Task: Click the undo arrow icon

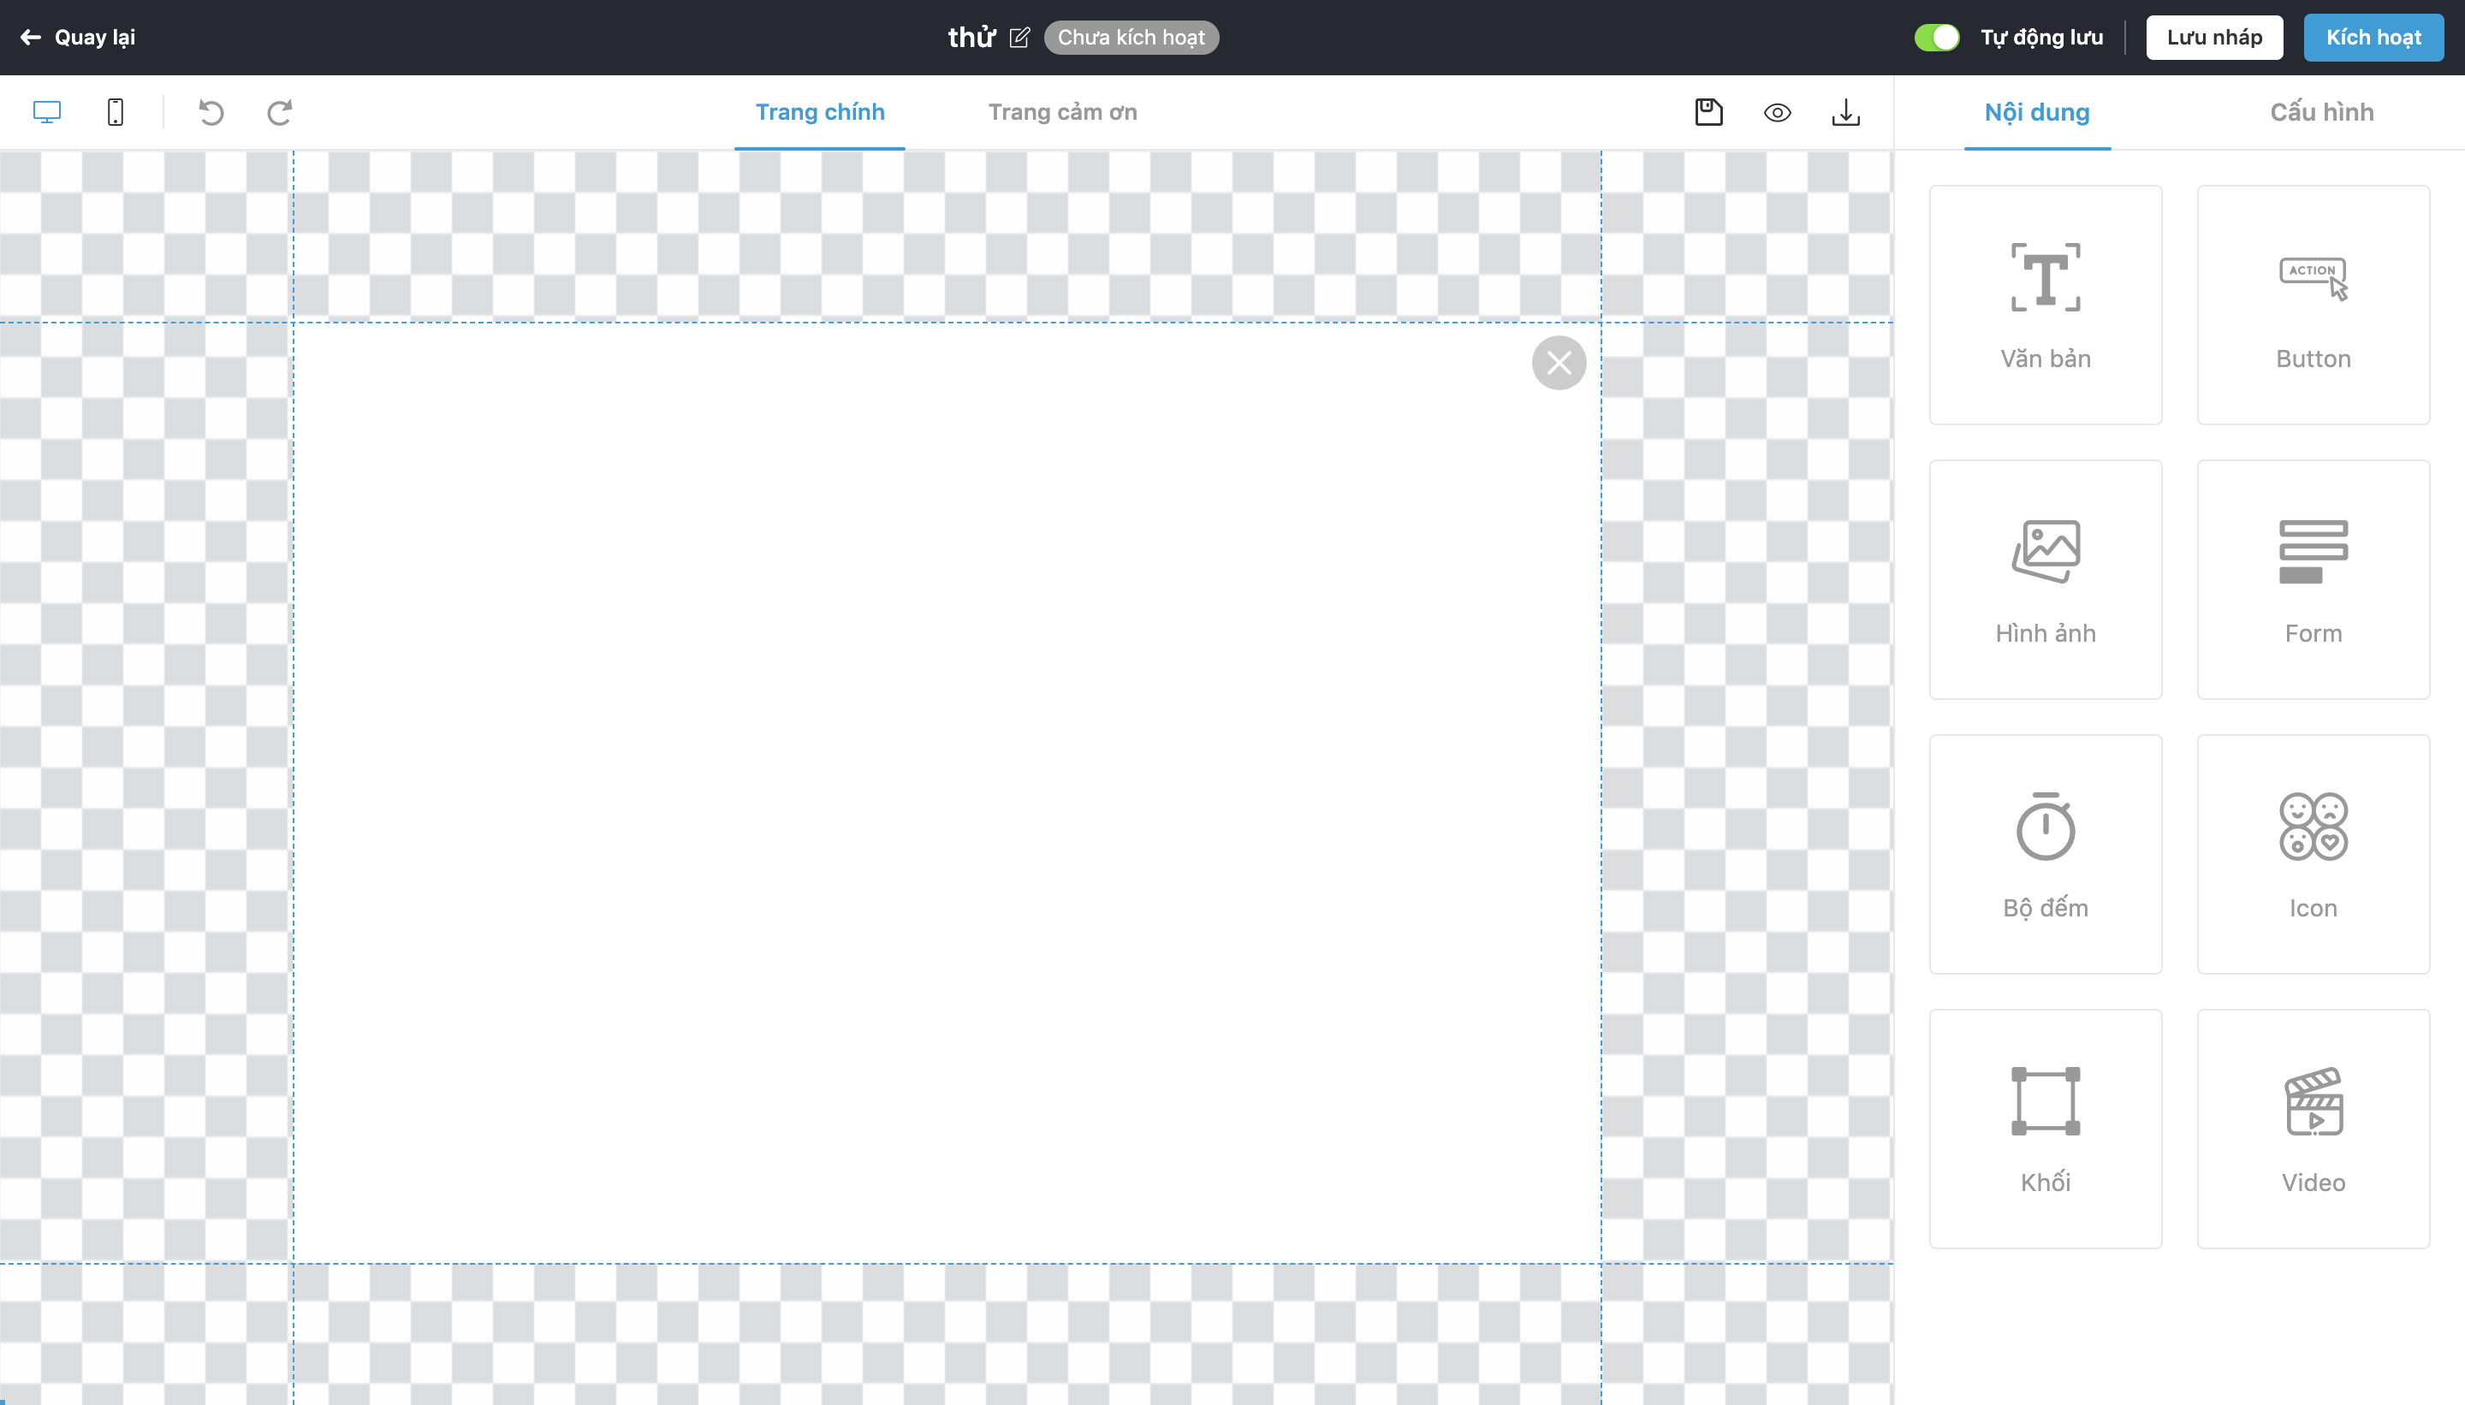Action: click(x=211, y=112)
